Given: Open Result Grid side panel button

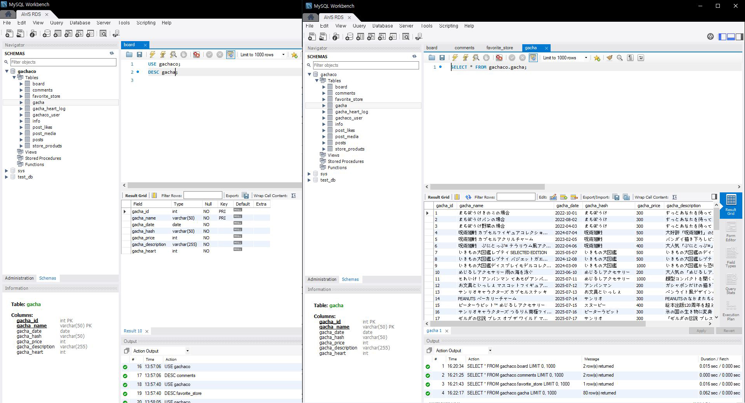Looking at the screenshot, I should pos(731,205).
